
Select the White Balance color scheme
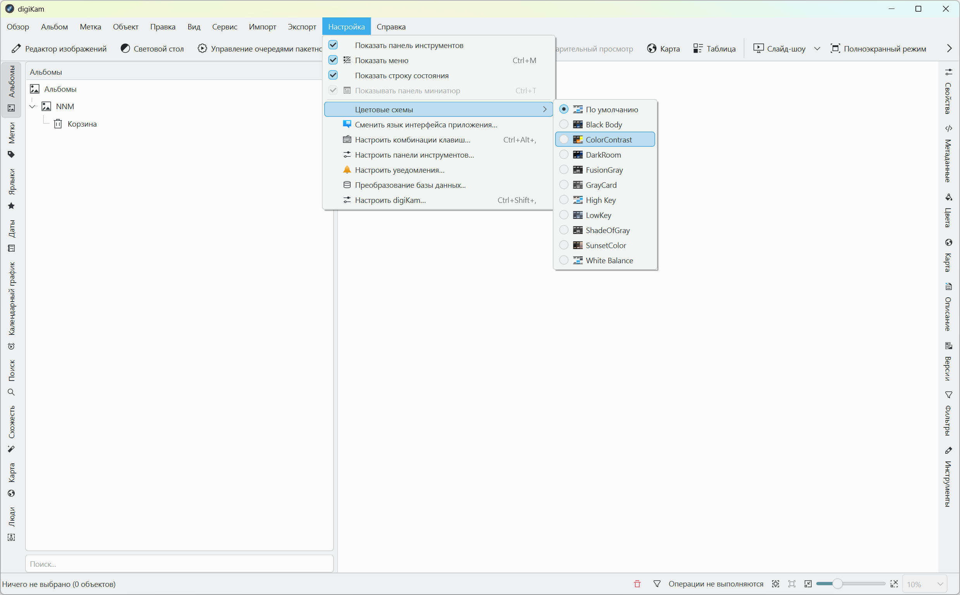tap(605, 260)
